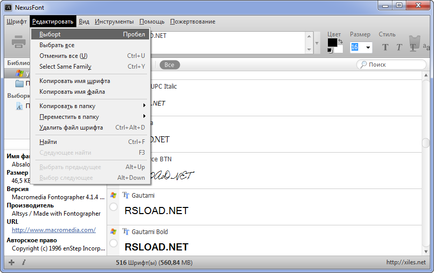This screenshot has height=273, width=434.
Task: Click the black foreground color swatch
Action: (x=332, y=43)
